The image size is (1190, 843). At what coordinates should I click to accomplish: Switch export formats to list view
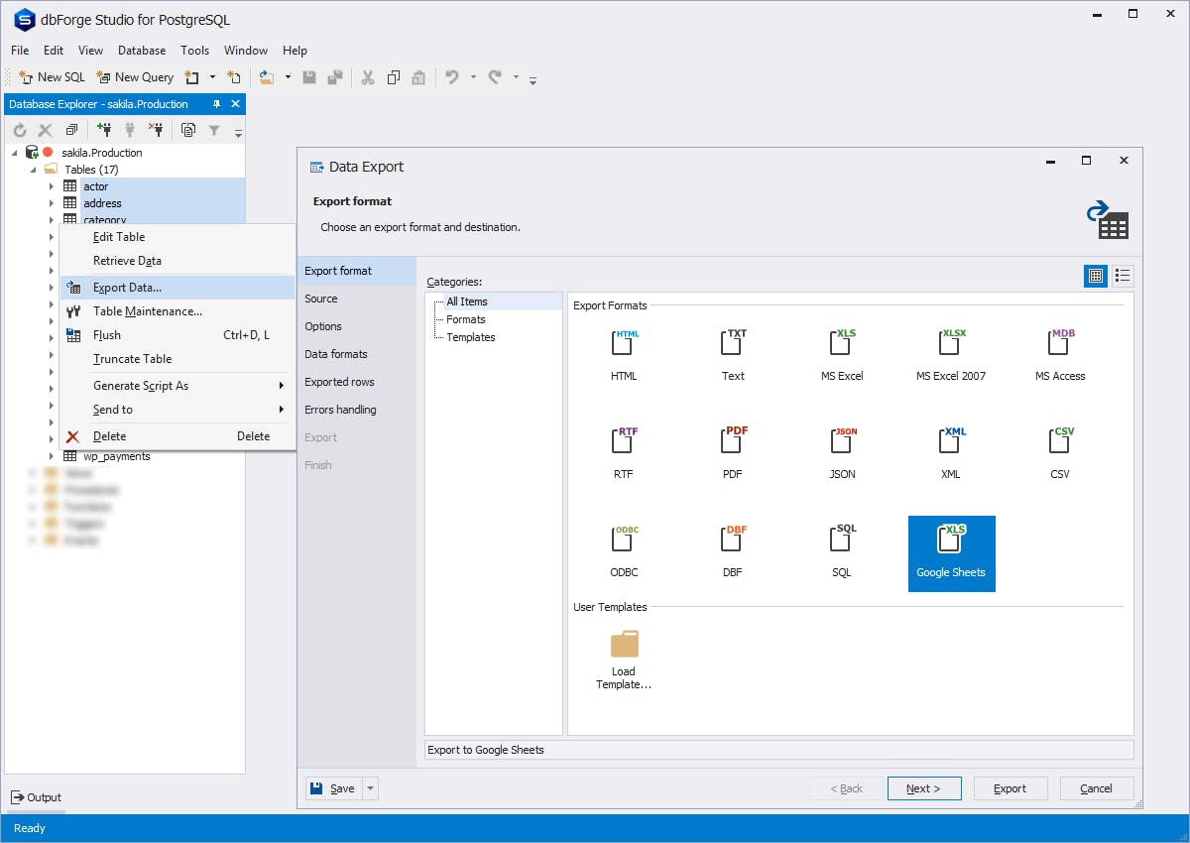[x=1123, y=276]
